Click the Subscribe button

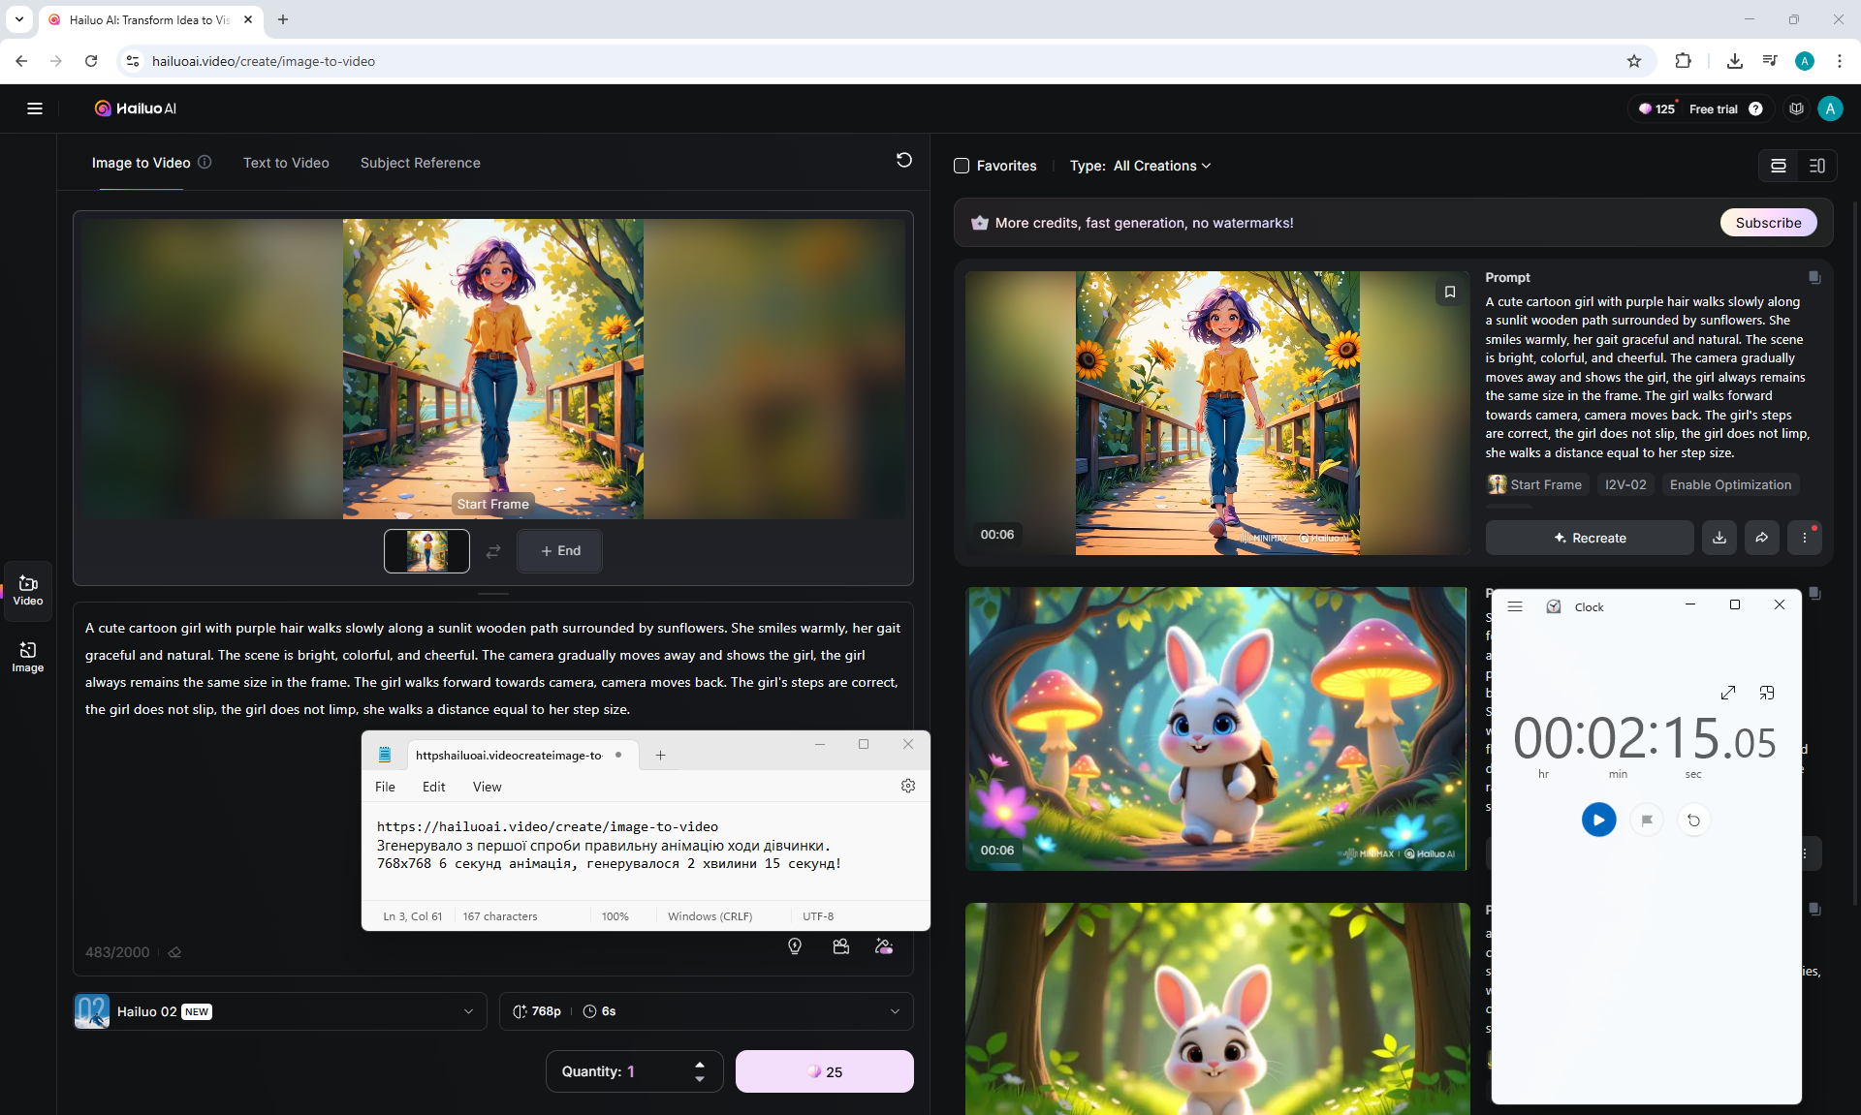pyautogui.click(x=1768, y=223)
